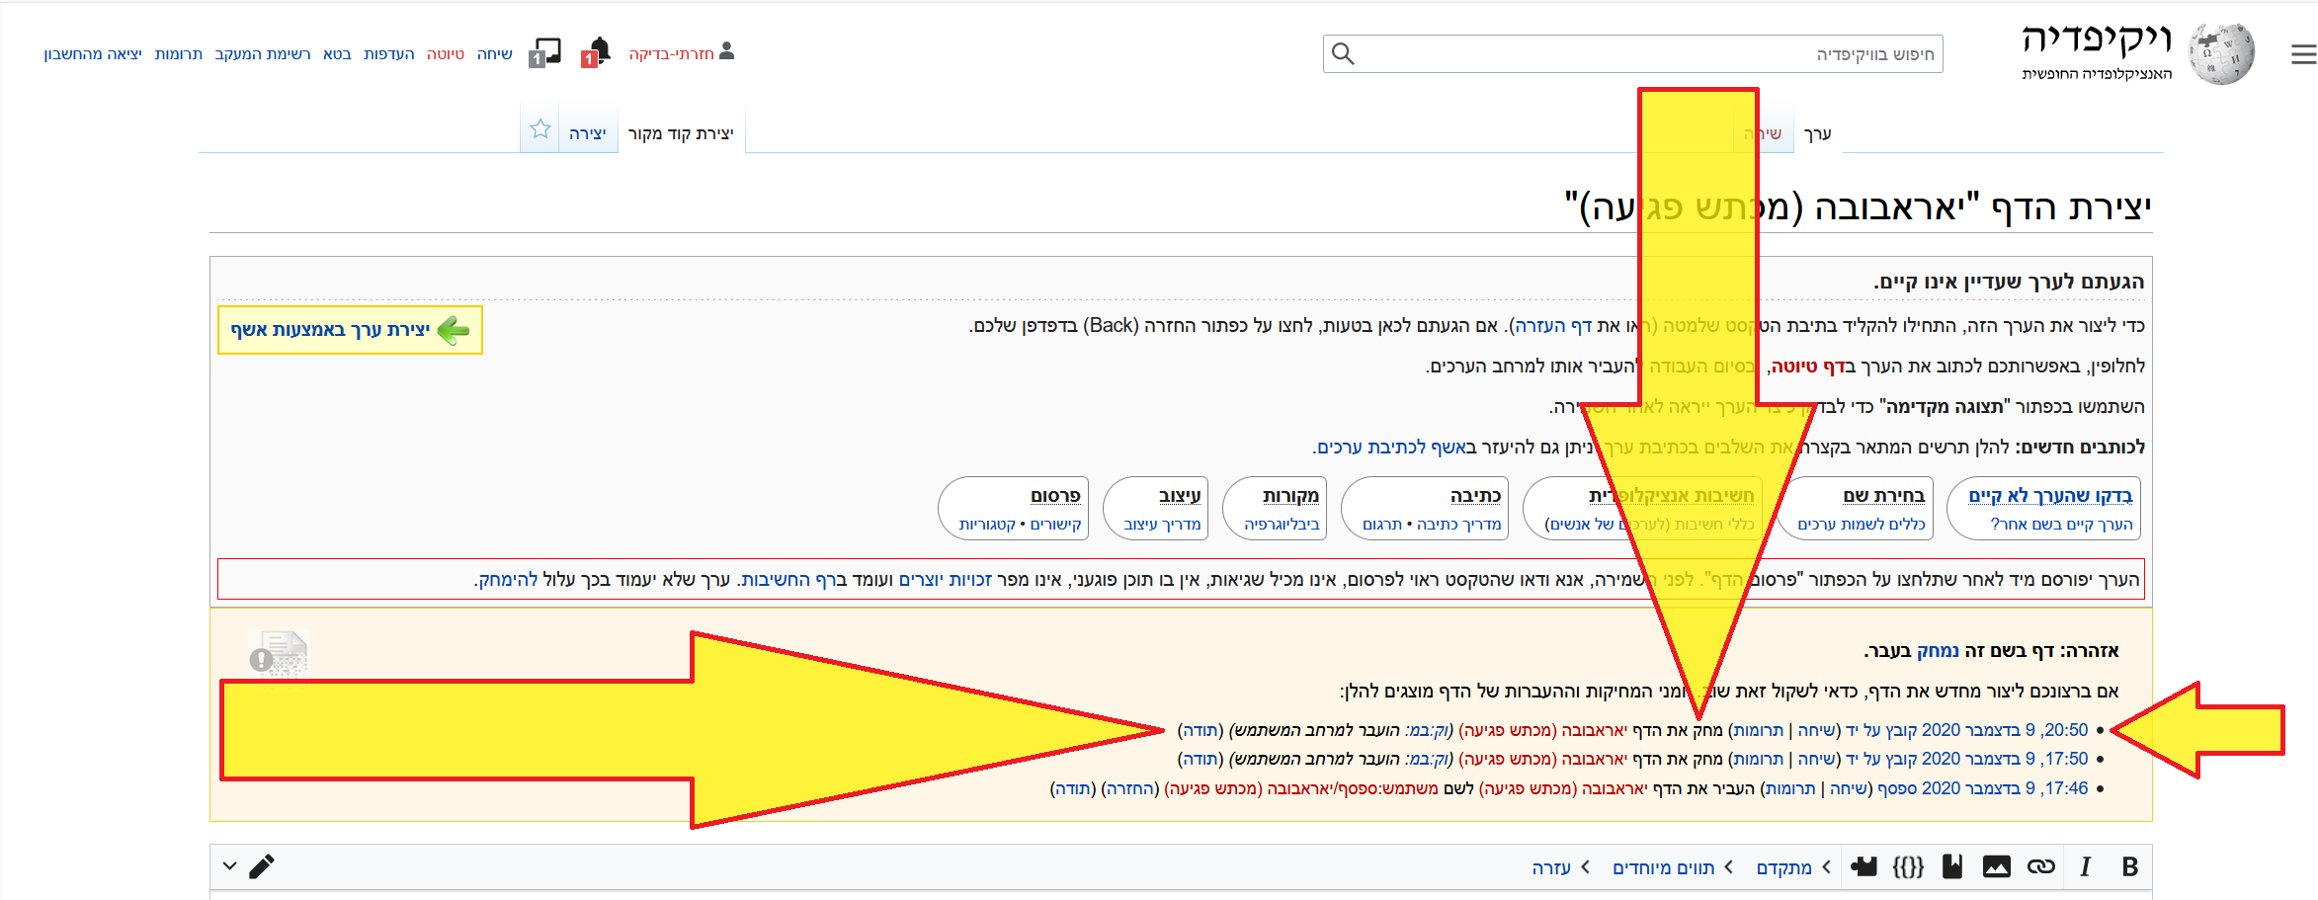Expand the 'מתקדם' toolbar section
This screenshot has width=2318, height=900.
click(x=1793, y=867)
